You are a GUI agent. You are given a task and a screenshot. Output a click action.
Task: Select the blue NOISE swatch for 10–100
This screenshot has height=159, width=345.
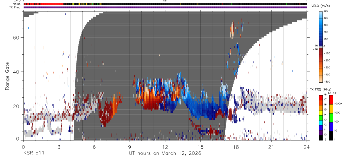point(332,127)
